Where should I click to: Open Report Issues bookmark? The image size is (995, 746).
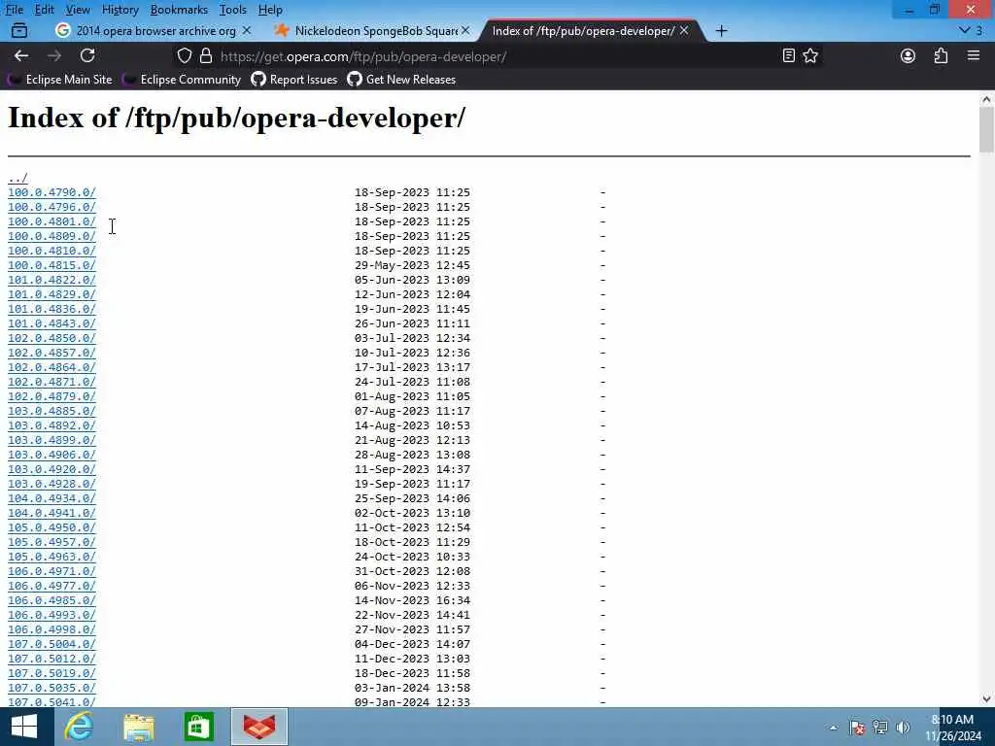[x=294, y=80]
